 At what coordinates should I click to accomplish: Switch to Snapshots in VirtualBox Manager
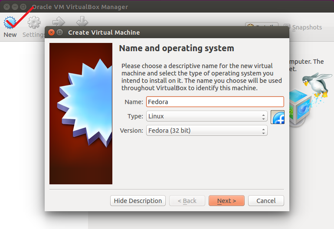303,27
